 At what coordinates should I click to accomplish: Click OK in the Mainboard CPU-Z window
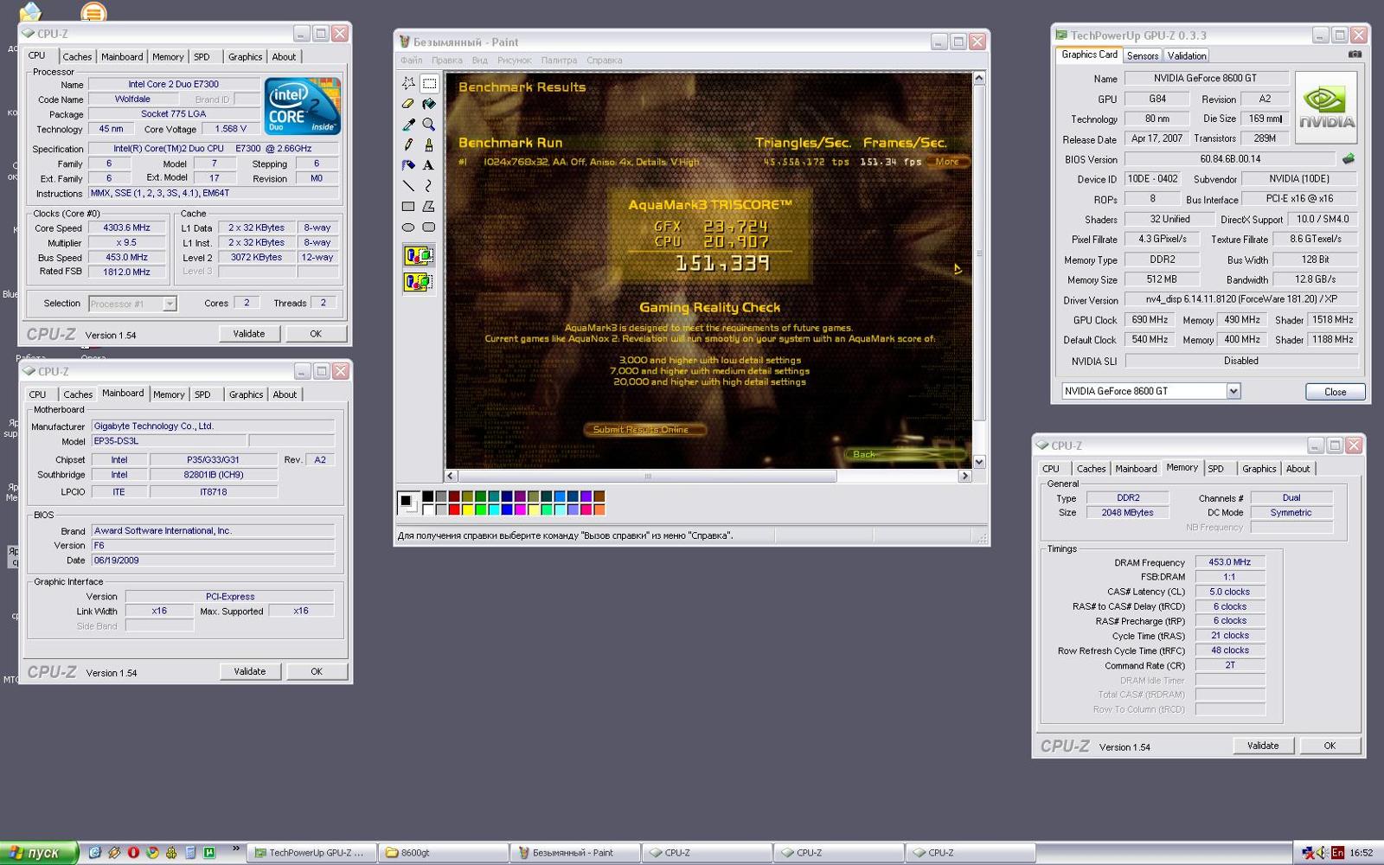point(317,671)
